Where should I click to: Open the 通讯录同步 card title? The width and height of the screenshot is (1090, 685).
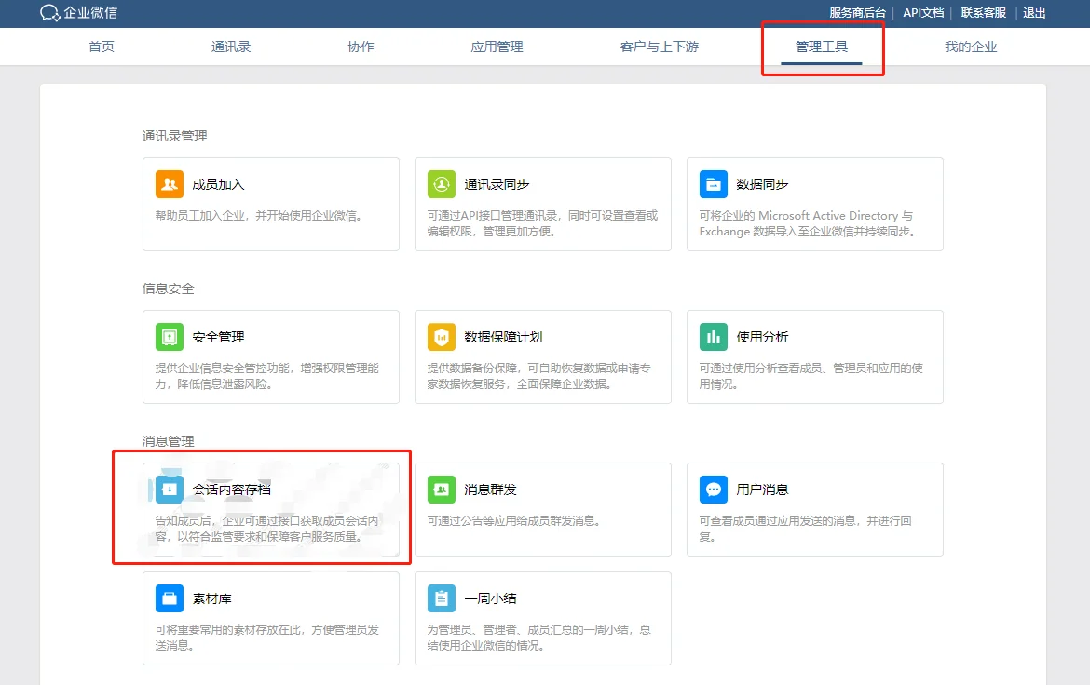click(x=497, y=184)
